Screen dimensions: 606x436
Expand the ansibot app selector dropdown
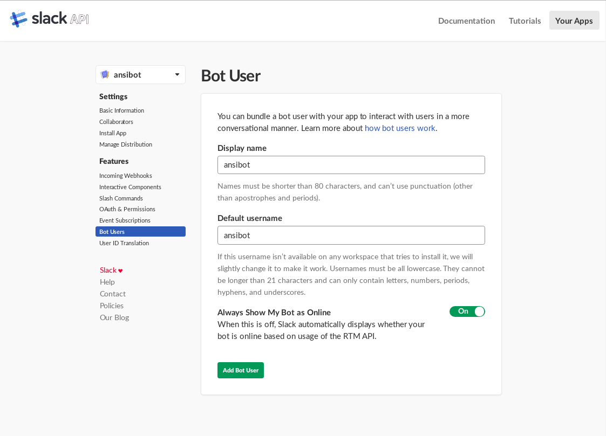(x=176, y=75)
